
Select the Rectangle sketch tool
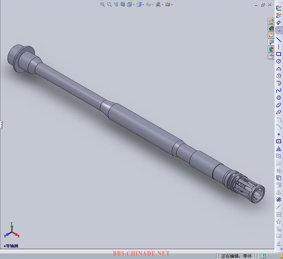[279, 54]
